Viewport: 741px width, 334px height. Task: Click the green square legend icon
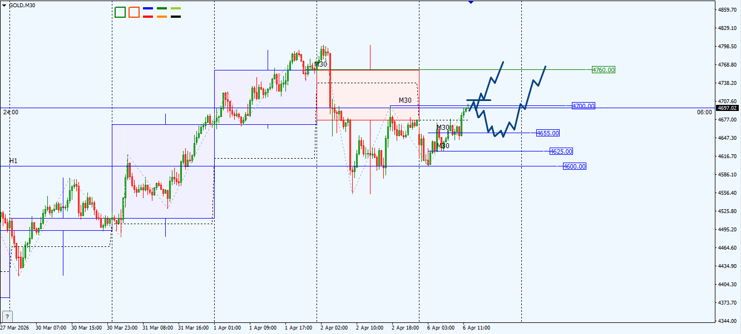[x=120, y=12]
